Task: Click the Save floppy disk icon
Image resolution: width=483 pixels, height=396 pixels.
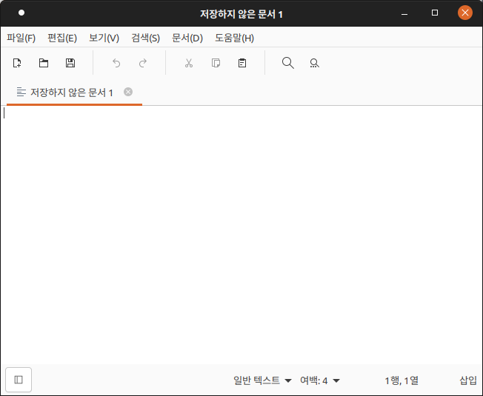Action: click(70, 63)
